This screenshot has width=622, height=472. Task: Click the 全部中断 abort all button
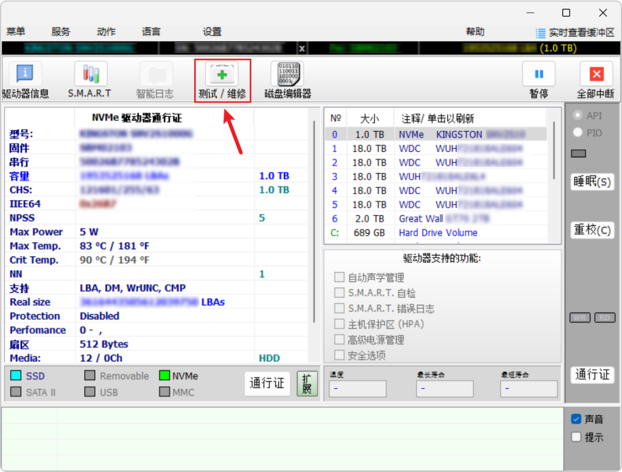596,80
